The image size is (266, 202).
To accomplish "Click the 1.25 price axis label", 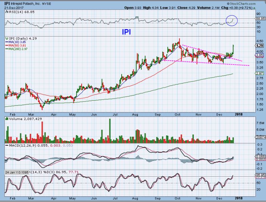I will click(x=260, y=110).
